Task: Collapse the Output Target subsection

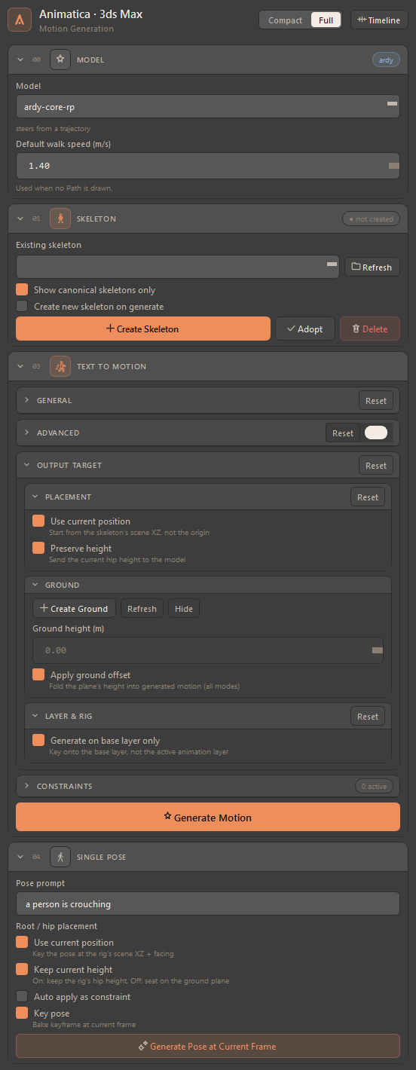Action: tap(27, 465)
